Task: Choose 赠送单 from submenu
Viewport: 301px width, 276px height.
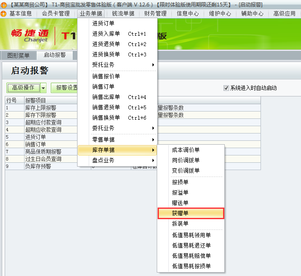Action: tap(191, 203)
